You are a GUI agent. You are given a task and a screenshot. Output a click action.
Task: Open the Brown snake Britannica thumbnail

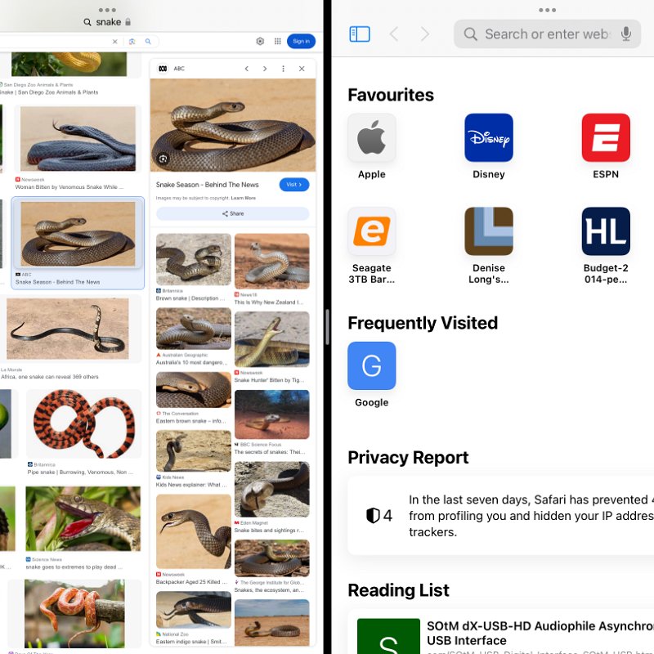(194, 259)
